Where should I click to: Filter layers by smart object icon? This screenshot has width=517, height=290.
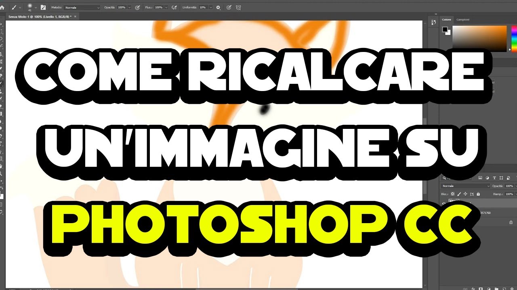pyautogui.click(x=508, y=178)
